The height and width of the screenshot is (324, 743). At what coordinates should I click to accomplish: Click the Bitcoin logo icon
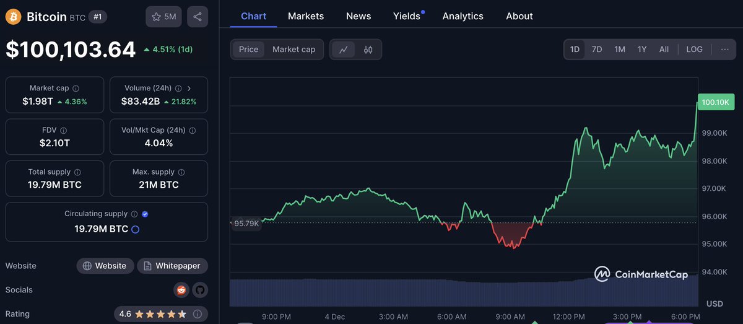point(14,17)
